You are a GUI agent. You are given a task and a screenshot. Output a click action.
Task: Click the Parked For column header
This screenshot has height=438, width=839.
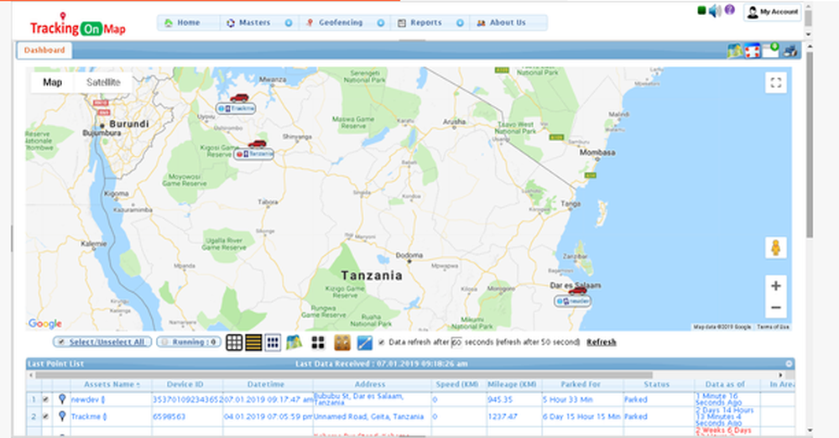(x=581, y=384)
